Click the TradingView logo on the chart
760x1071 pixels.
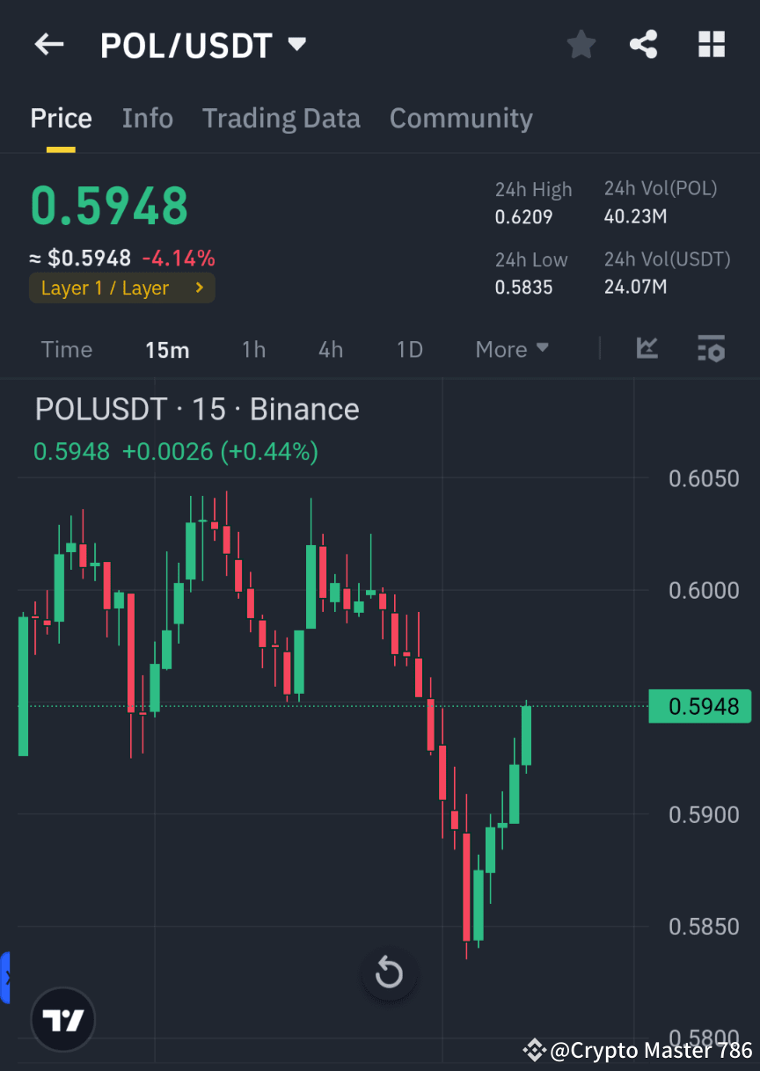(62, 1019)
